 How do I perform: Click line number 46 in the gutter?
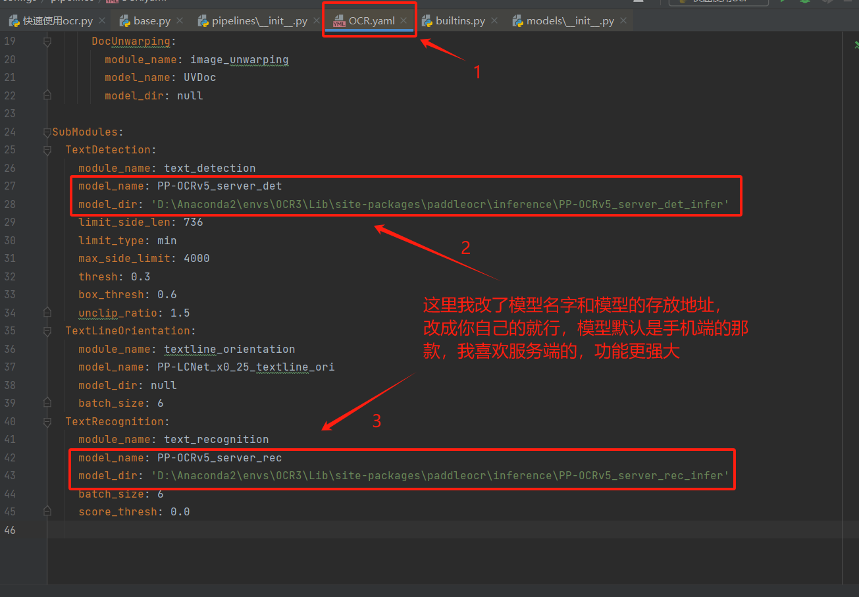point(10,530)
